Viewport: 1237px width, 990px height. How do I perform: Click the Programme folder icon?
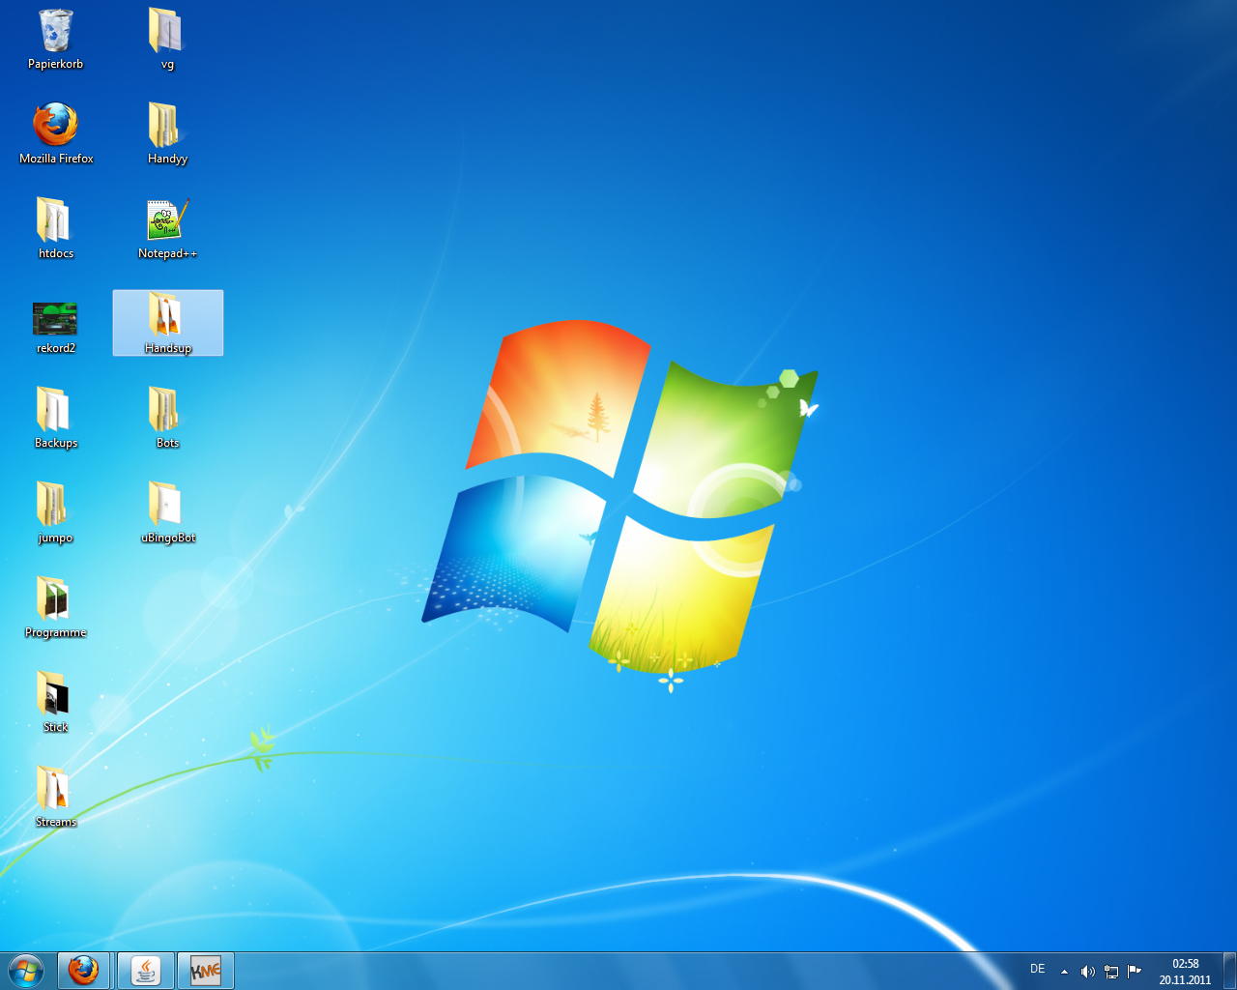55,600
